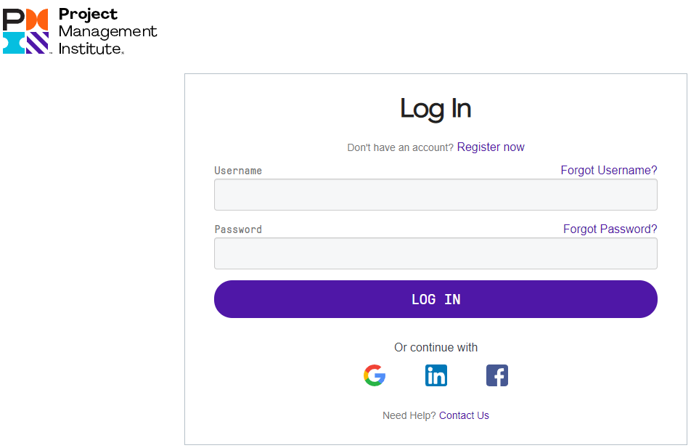Click the Username field label
The width and height of the screenshot is (691, 448).
(238, 171)
